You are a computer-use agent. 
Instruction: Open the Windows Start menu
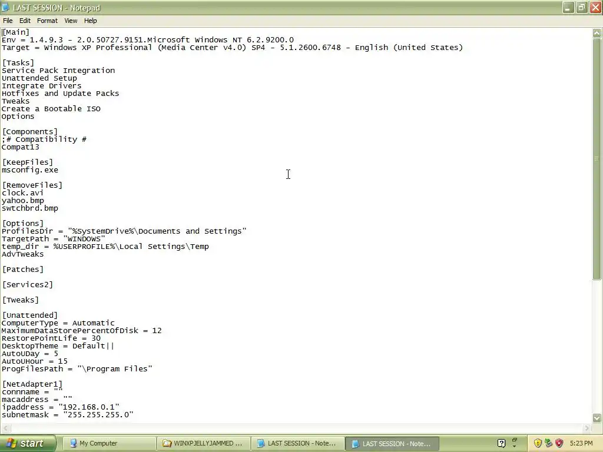28,444
